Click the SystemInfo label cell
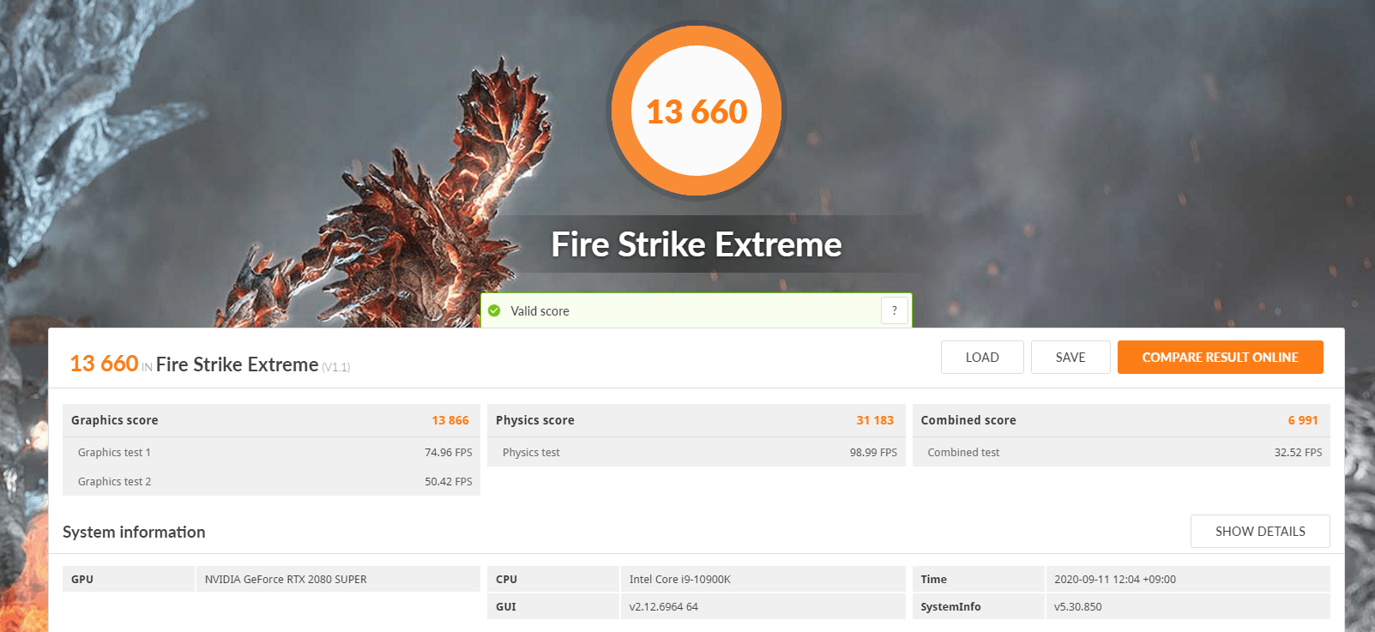1375x632 pixels. click(x=979, y=606)
